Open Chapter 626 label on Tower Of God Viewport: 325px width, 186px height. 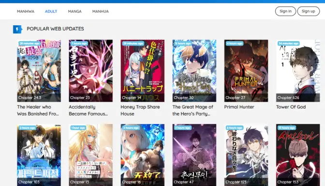pyautogui.click(x=288, y=97)
